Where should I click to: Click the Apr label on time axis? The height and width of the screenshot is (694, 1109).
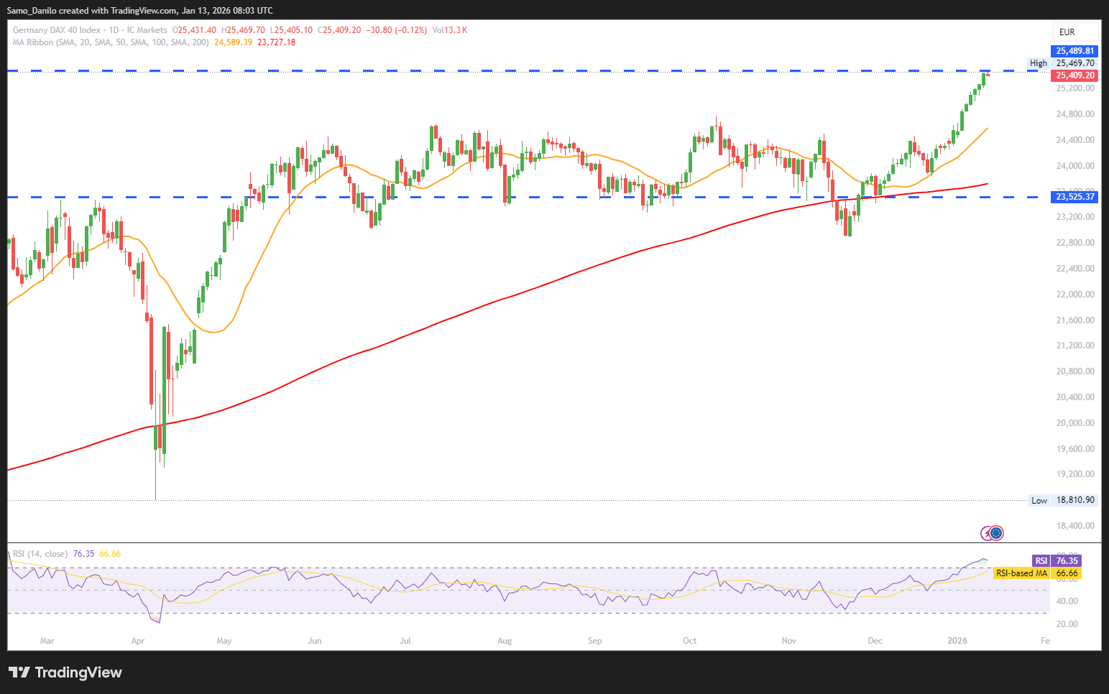click(x=138, y=641)
